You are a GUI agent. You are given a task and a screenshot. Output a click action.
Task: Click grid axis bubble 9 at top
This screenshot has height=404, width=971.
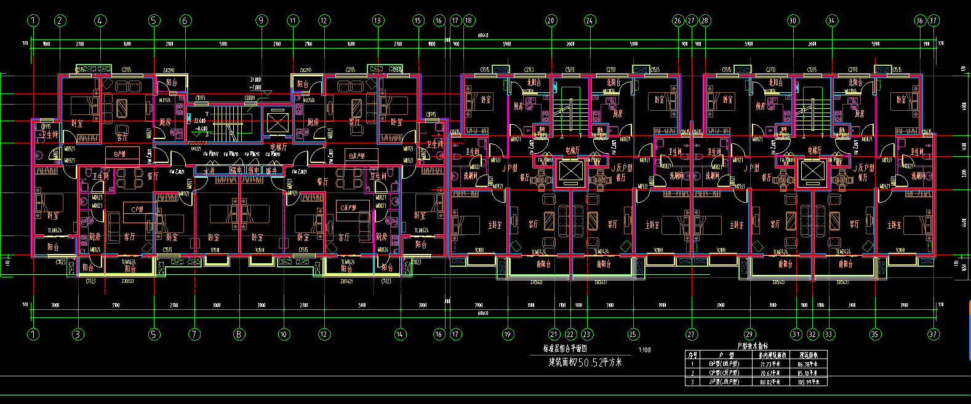262,20
